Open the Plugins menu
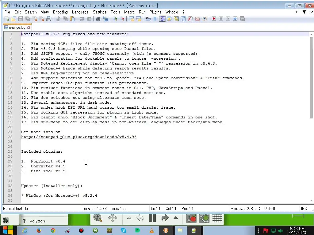The image size is (314, 235). click(155, 12)
